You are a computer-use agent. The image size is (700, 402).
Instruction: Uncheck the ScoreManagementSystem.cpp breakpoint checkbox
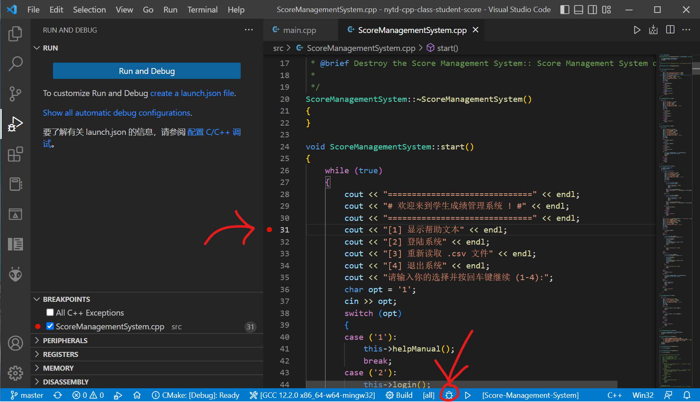pos(50,326)
